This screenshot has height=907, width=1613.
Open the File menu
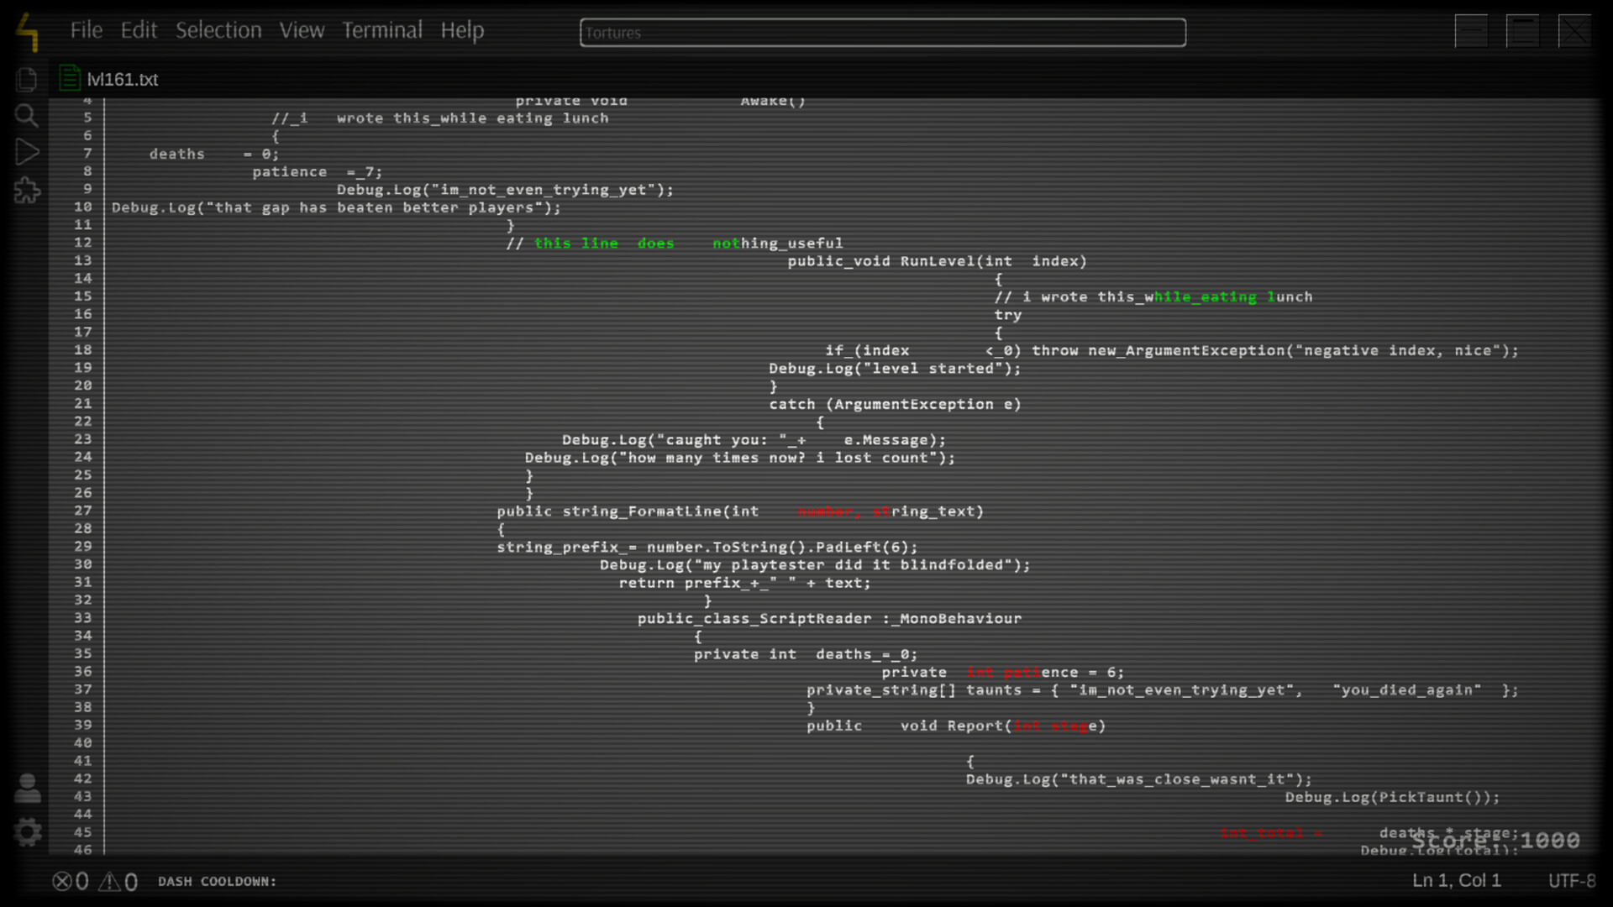click(x=87, y=30)
